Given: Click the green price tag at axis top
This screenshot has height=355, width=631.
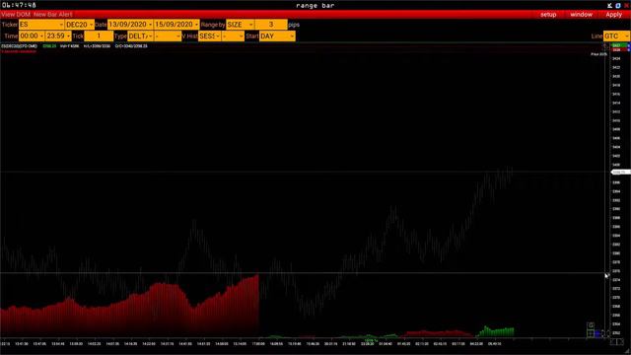Looking at the screenshot, I should [619, 45].
